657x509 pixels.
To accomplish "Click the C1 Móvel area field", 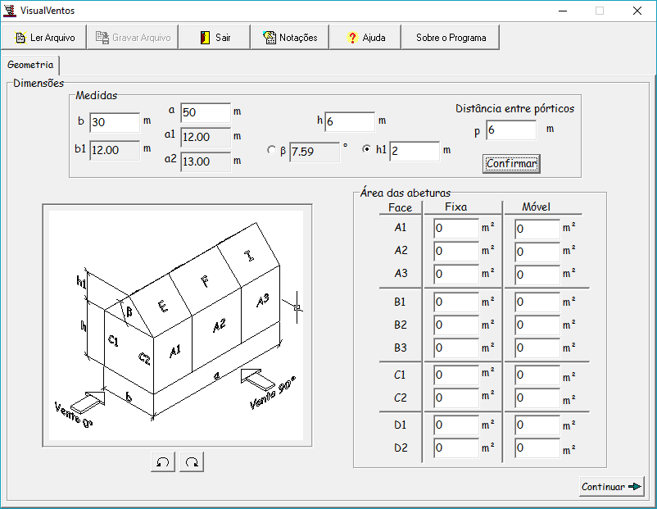I will tap(537, 375).
